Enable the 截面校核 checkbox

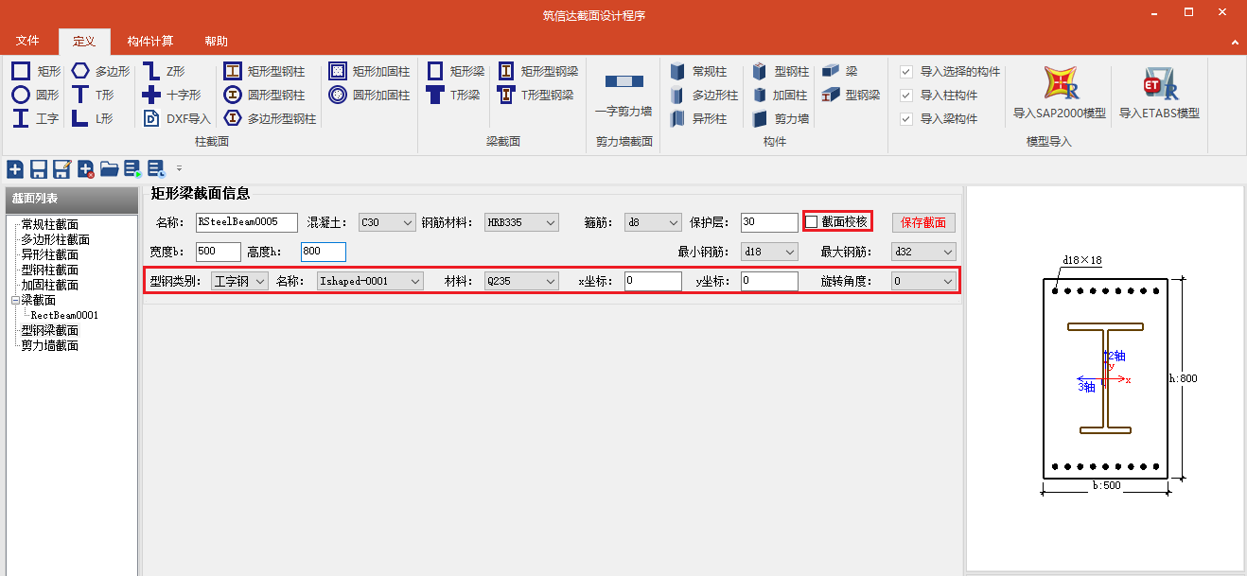[x=812, y=222]
